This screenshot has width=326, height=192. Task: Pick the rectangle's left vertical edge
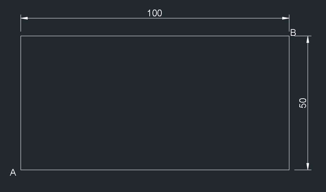click(x=21, y=103)
